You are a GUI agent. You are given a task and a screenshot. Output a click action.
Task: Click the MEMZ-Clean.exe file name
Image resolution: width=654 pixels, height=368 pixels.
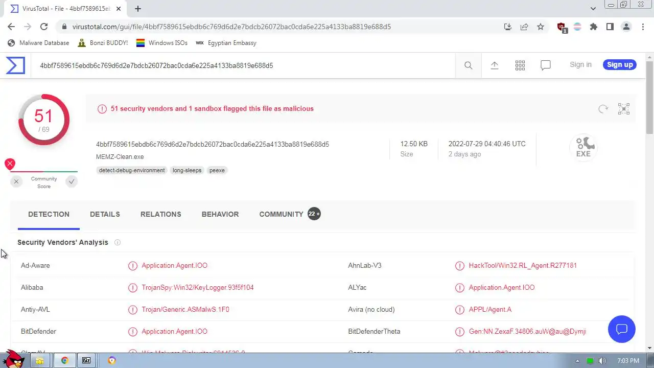(x=120, y=157)
